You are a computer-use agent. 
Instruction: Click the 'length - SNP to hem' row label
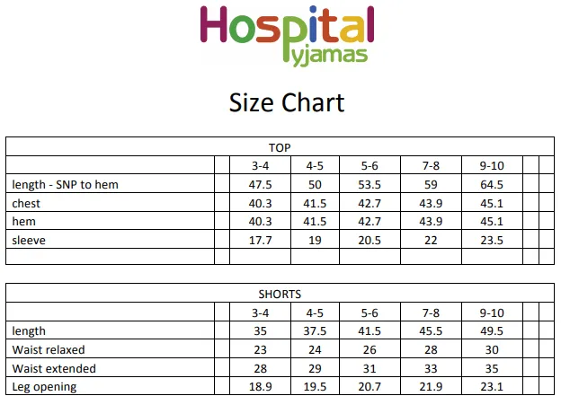pos(65,185)
